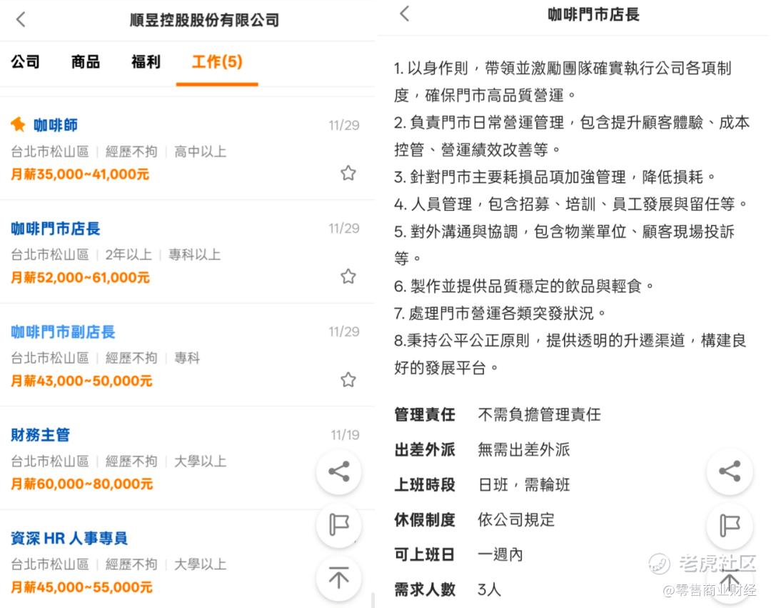
Task: Click the 出差外派 label
Action: (425, 449)
